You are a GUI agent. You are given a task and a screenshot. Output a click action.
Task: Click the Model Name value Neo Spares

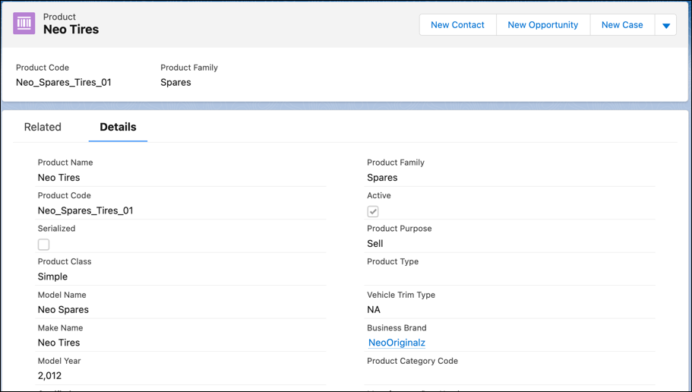[x=63, y=310]
